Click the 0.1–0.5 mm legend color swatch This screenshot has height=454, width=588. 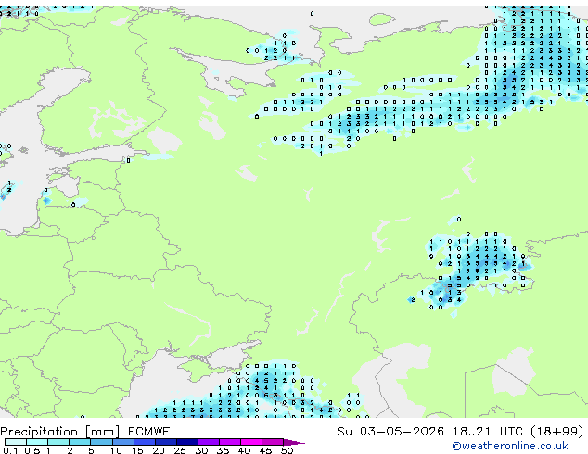pos(16,442)
